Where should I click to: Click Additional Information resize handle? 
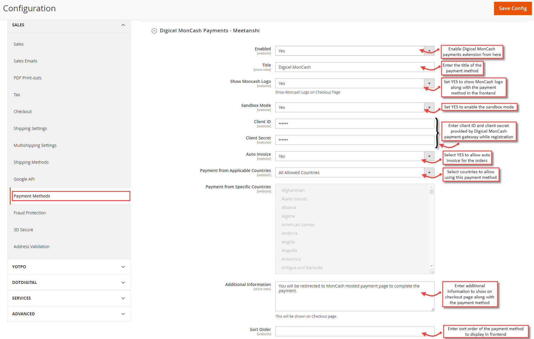pyautogui.click(x=432, y=309)
